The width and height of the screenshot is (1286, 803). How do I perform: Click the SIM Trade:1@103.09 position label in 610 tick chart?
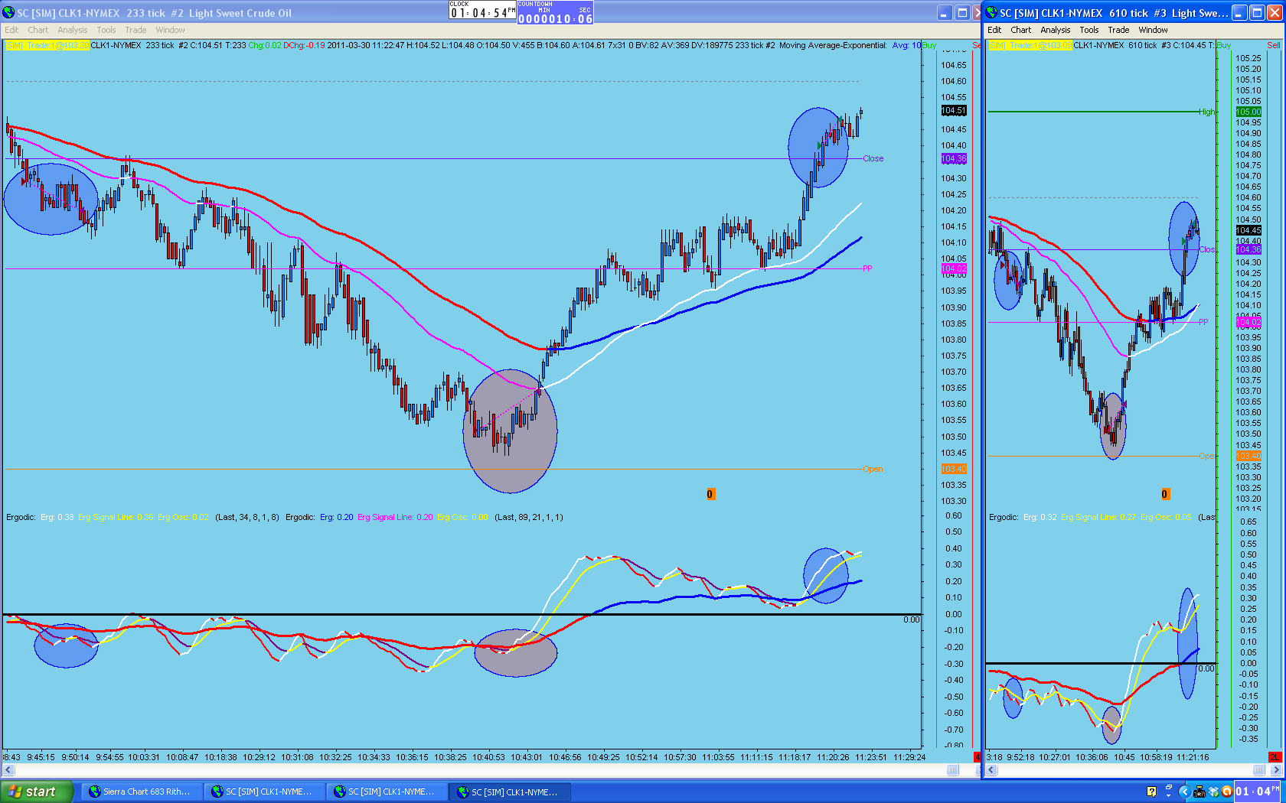pyautogui.click(x=1030, y=45)
